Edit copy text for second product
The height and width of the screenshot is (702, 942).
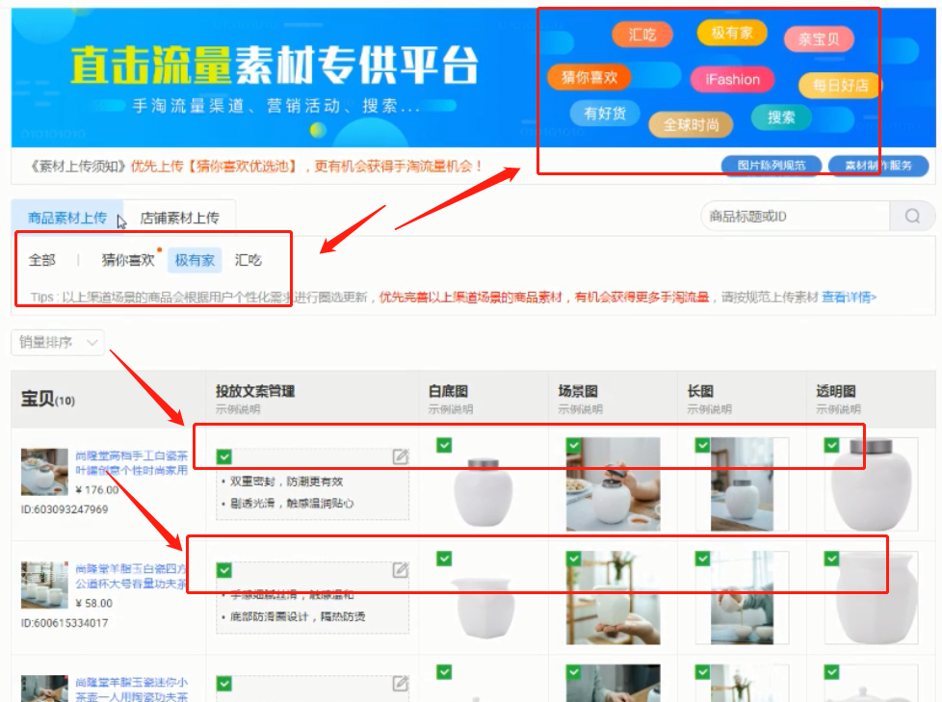pos(401,570)
